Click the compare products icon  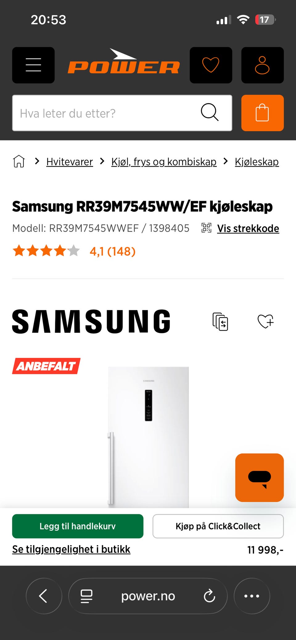click(220, 322)
